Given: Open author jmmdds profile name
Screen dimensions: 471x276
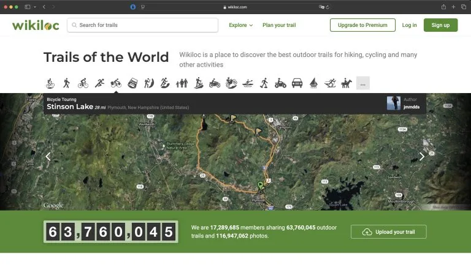Looking at the screenshot, I should (x=412, y=107).
